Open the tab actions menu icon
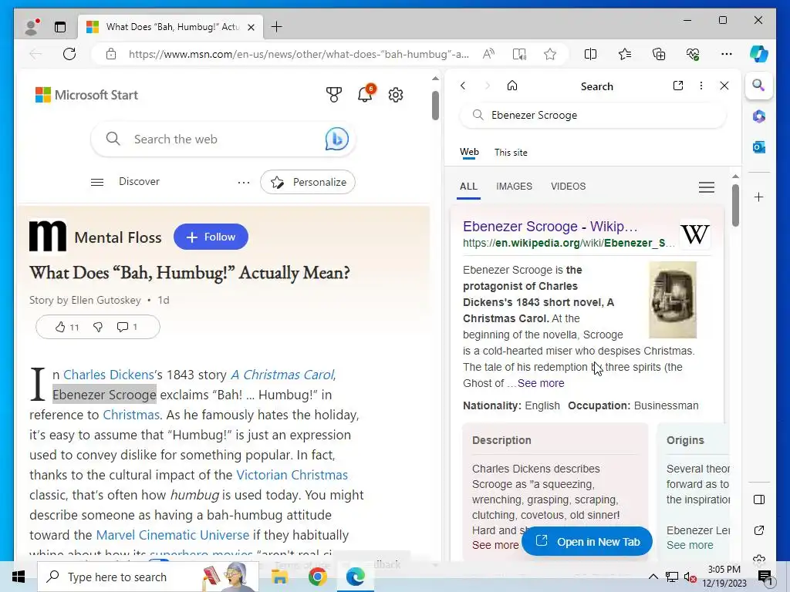 (60, 27)
